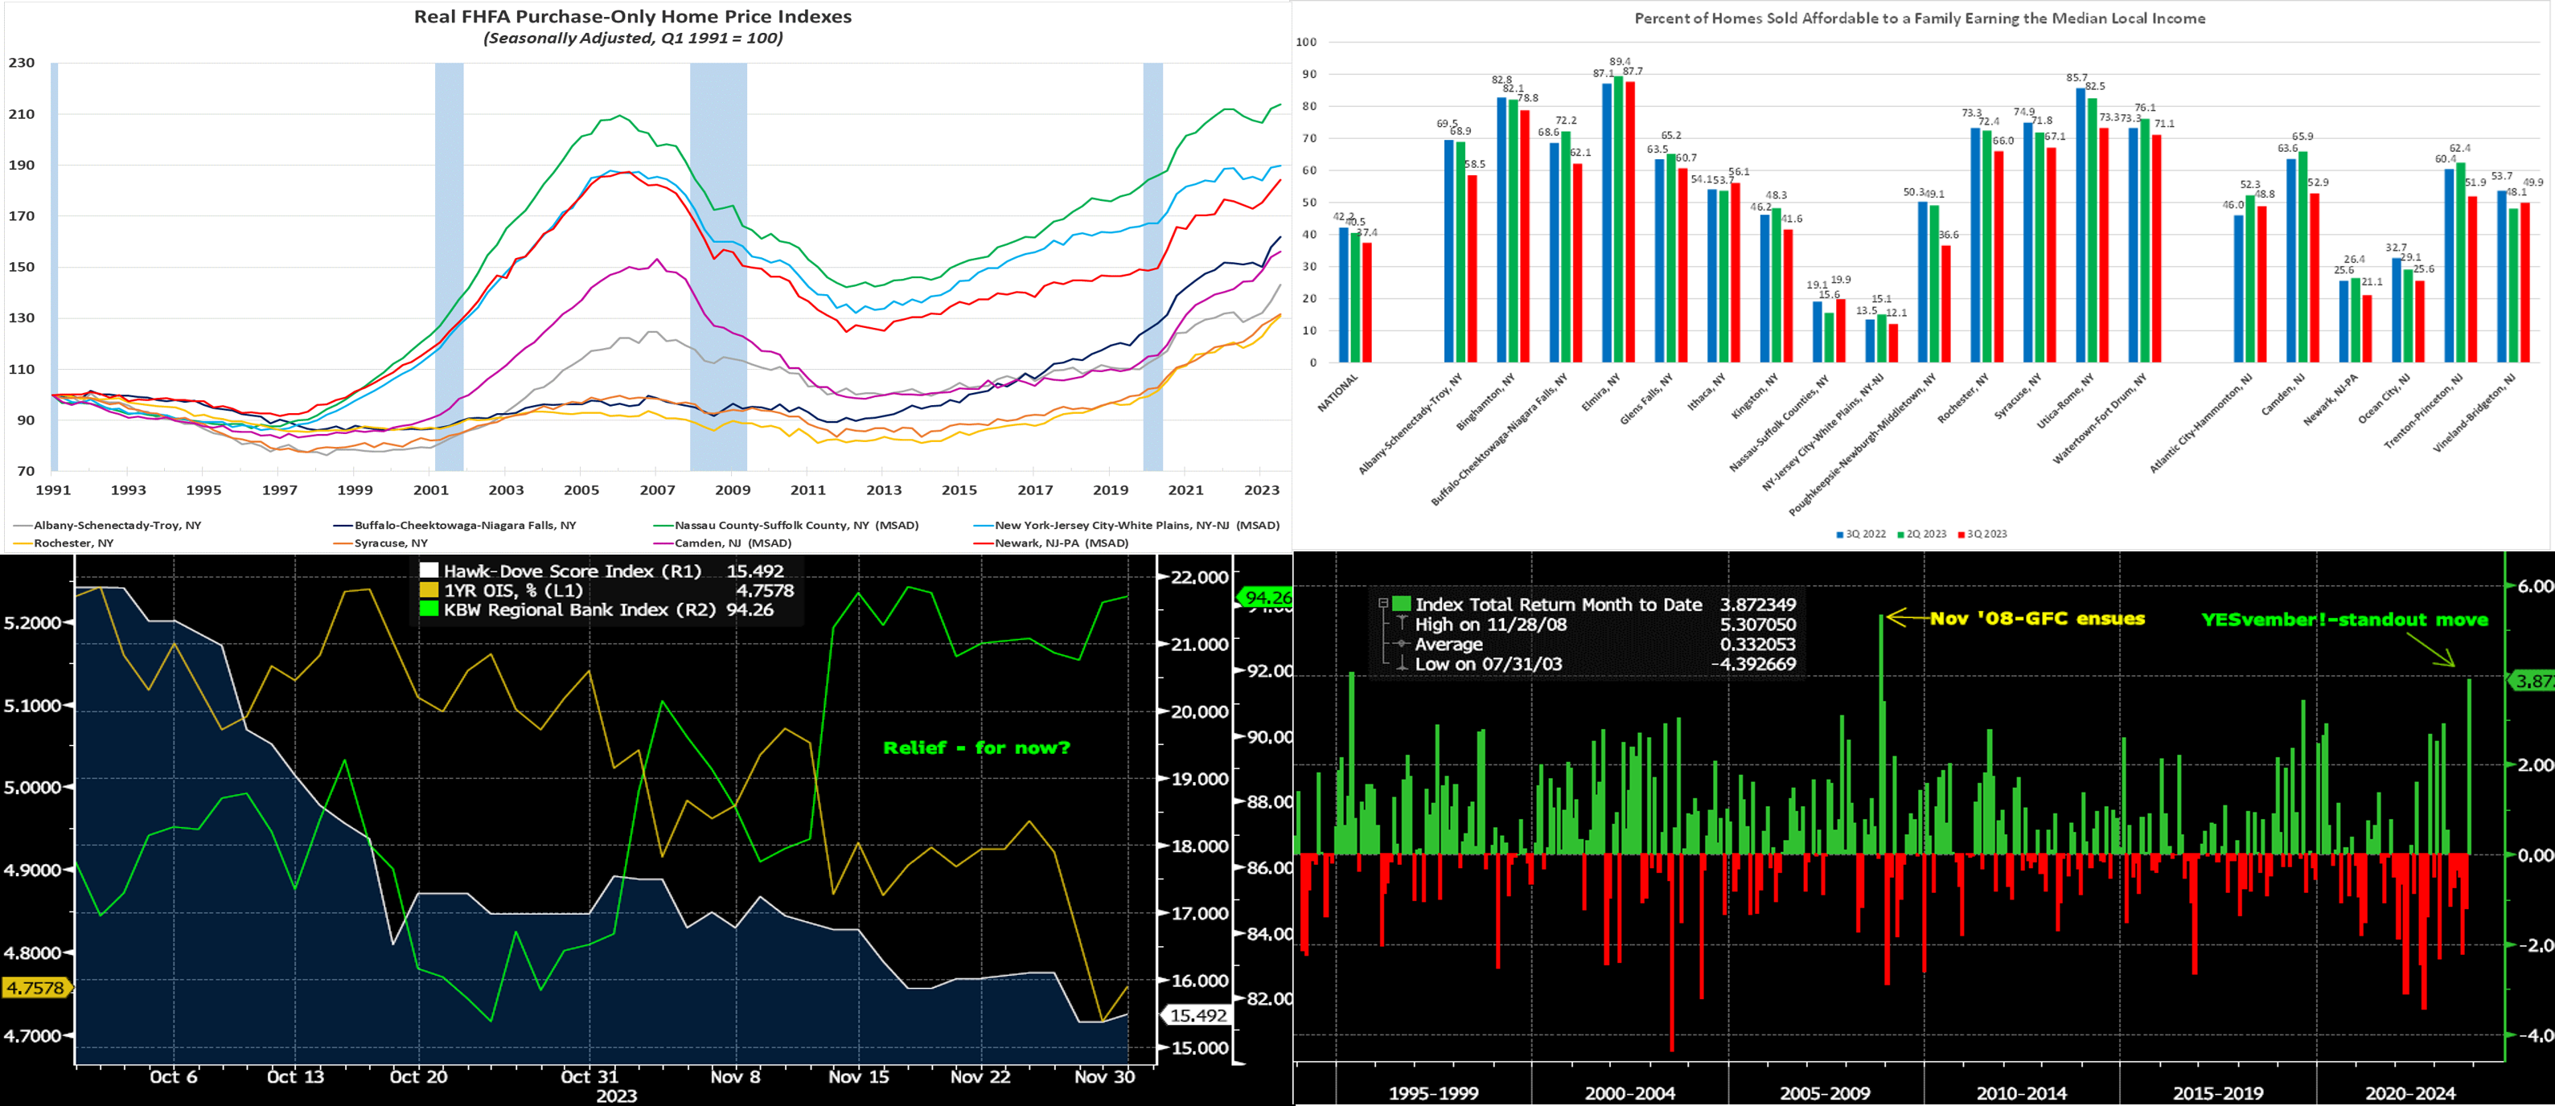The height and width of the screenshot is (1106, 2555).
Task: Click the white Hawk-Dove Score Index swatch
Action: pos(429,571)
